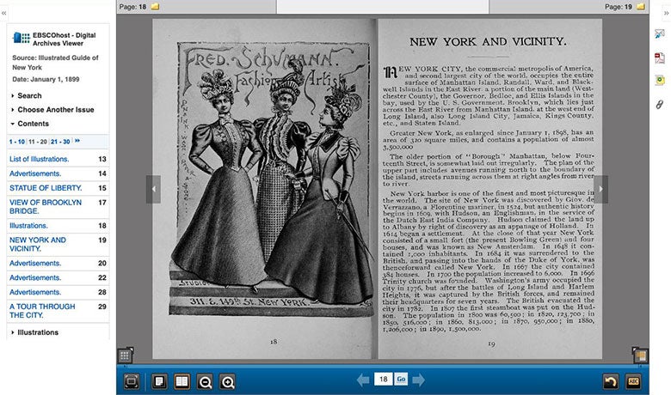
Task: Click the green save icon in right sidebar
Action: click(660, 80)
